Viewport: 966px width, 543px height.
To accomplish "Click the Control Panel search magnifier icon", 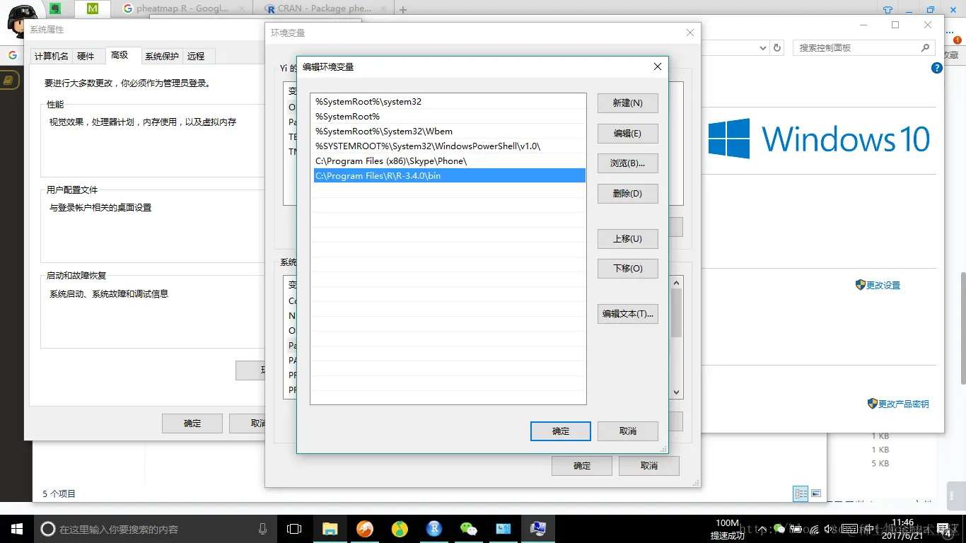I will (926, 48).
